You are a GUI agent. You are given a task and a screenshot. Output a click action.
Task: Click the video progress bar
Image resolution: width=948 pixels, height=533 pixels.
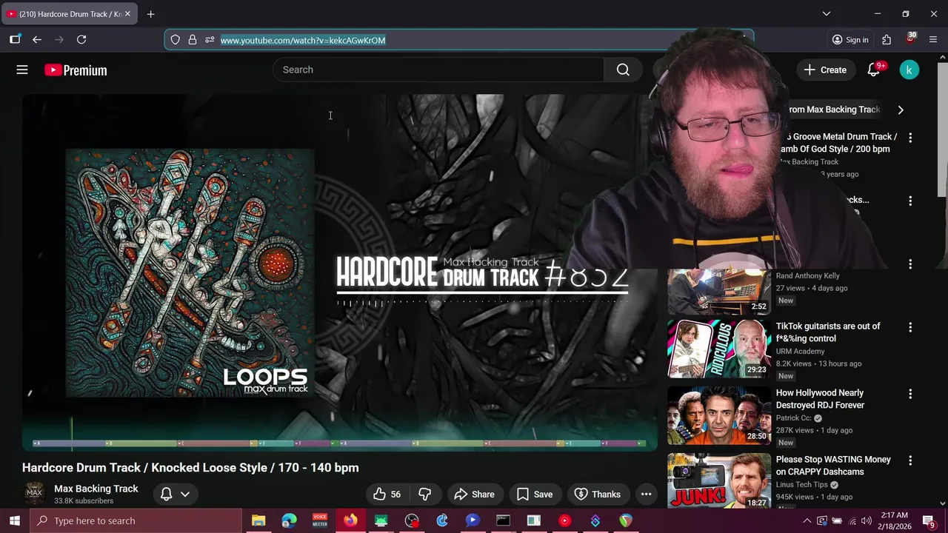click(339, 443)
